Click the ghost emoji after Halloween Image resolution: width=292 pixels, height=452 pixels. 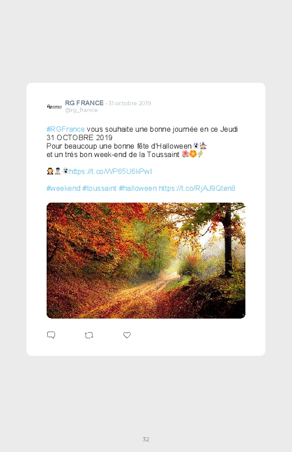coord(195,146)
